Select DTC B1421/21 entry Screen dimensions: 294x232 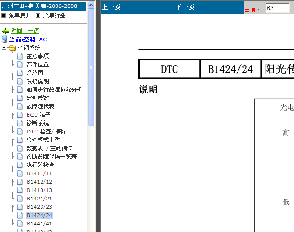point(39,199)
